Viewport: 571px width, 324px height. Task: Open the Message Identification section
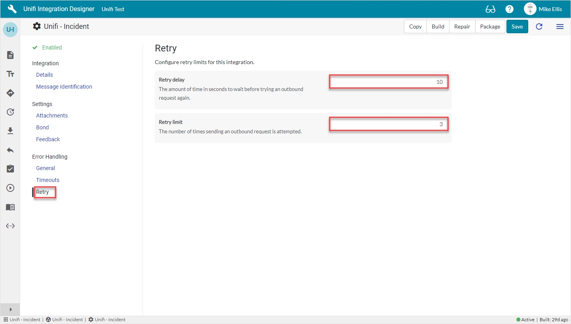(64, 87)
